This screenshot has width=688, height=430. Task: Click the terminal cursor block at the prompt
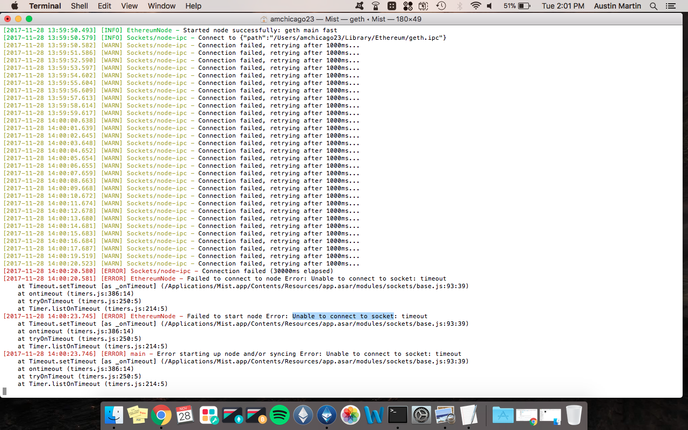pos(5,391)
